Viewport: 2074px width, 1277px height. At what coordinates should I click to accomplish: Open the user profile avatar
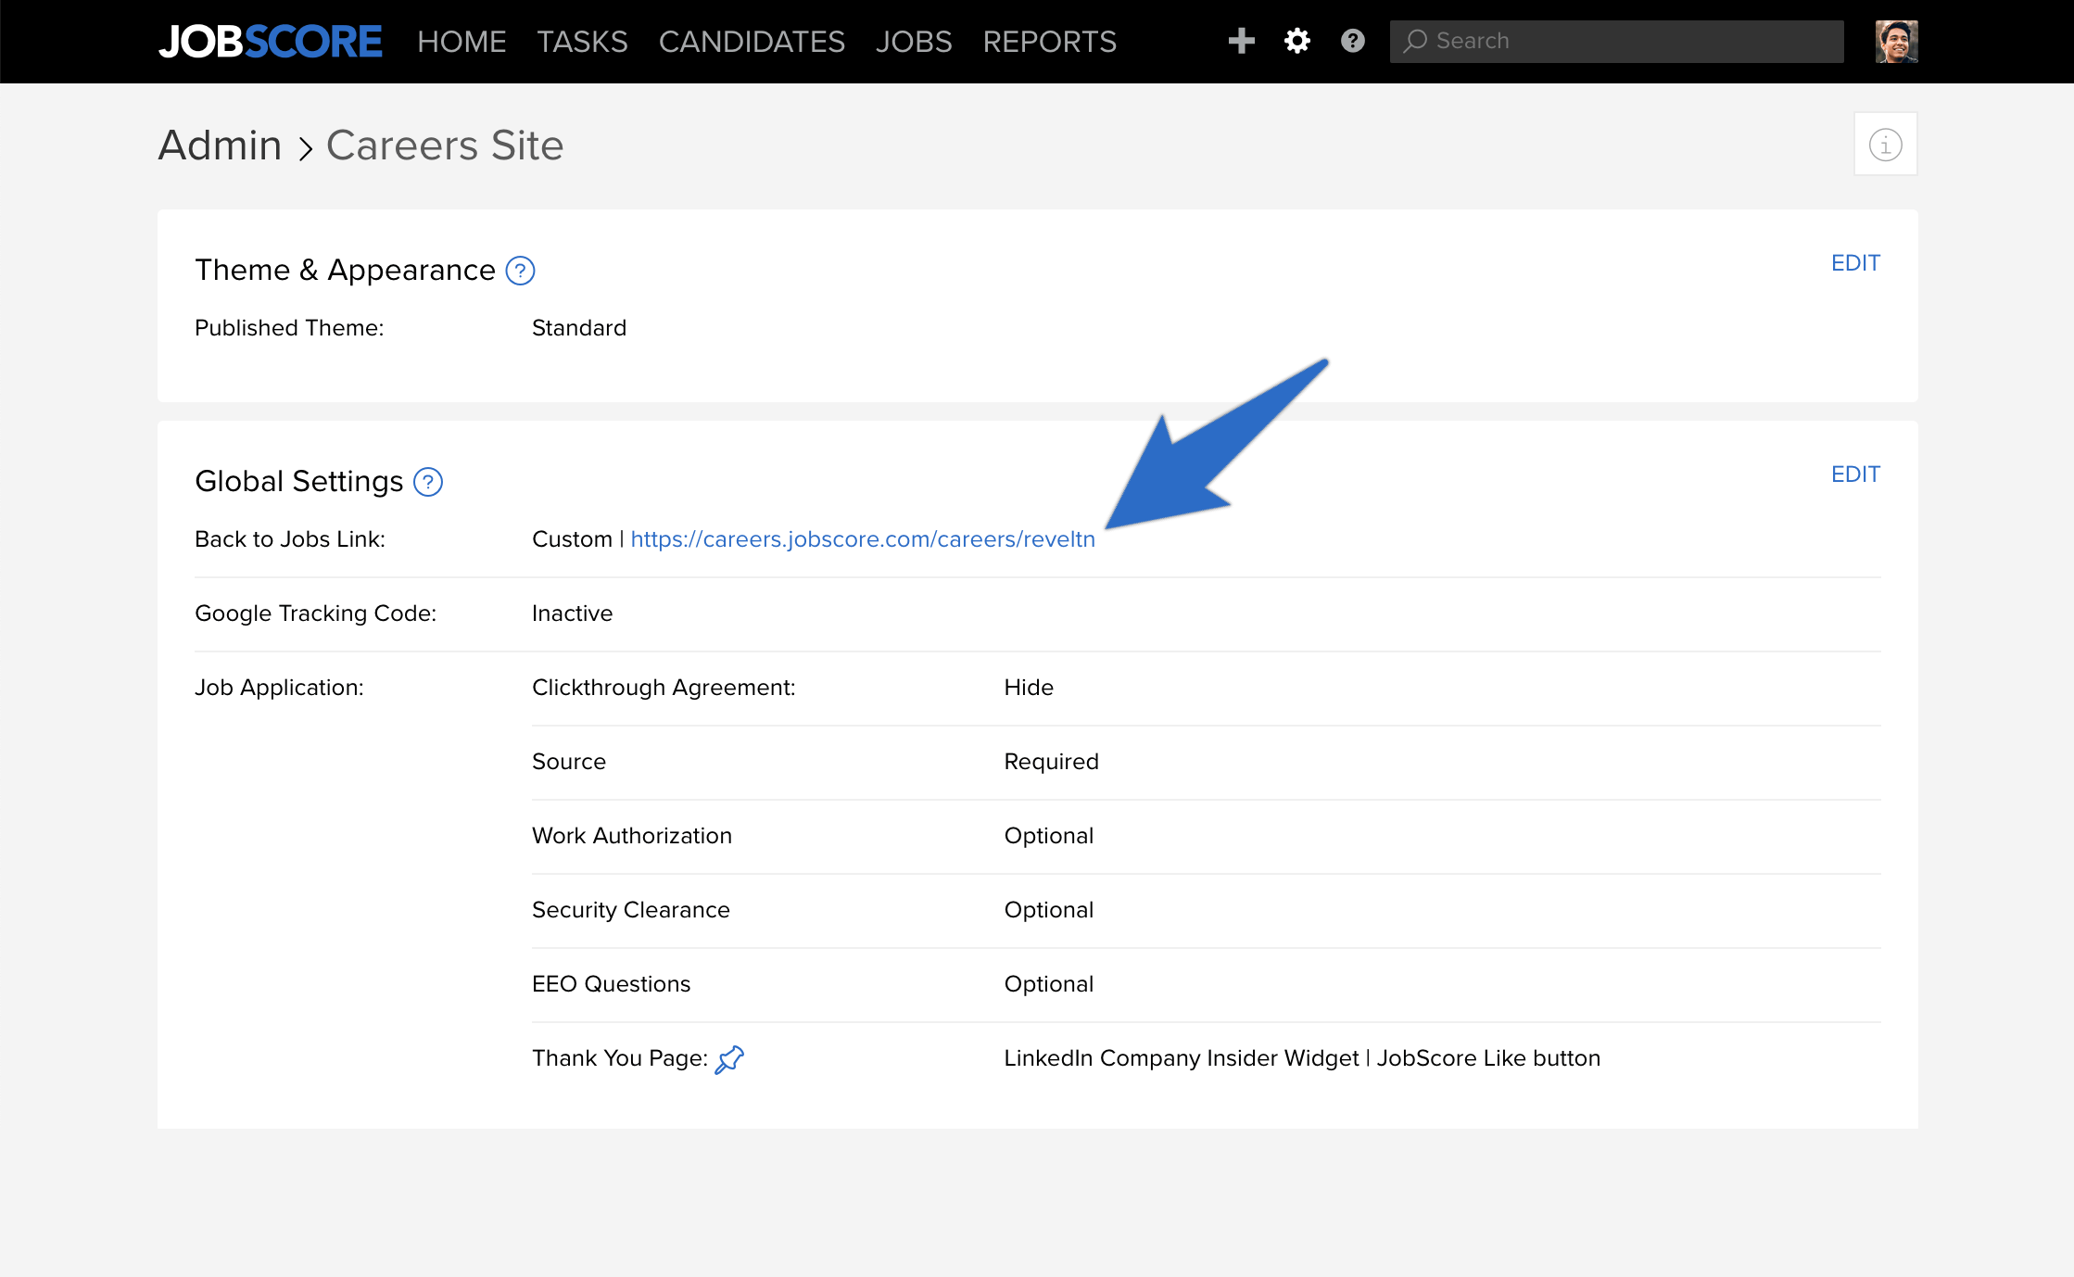coord(1896,42)
